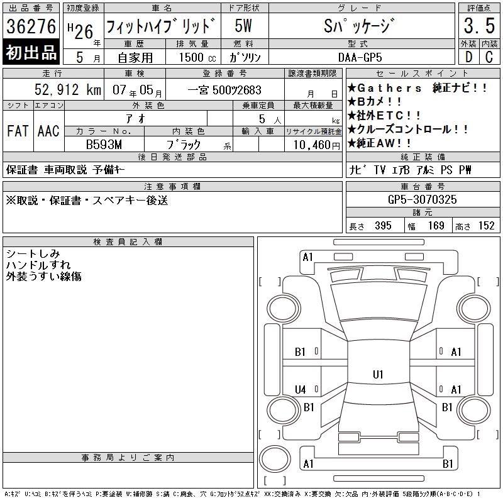Click width value 169
The width and height of the screenshot is (503, 503).
[x=436, y=226]
